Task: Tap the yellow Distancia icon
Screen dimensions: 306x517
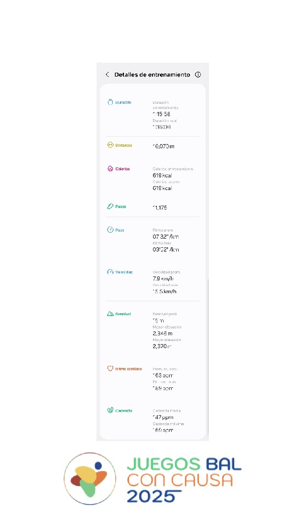Action: pyautogui.click(x=110, y=145)
